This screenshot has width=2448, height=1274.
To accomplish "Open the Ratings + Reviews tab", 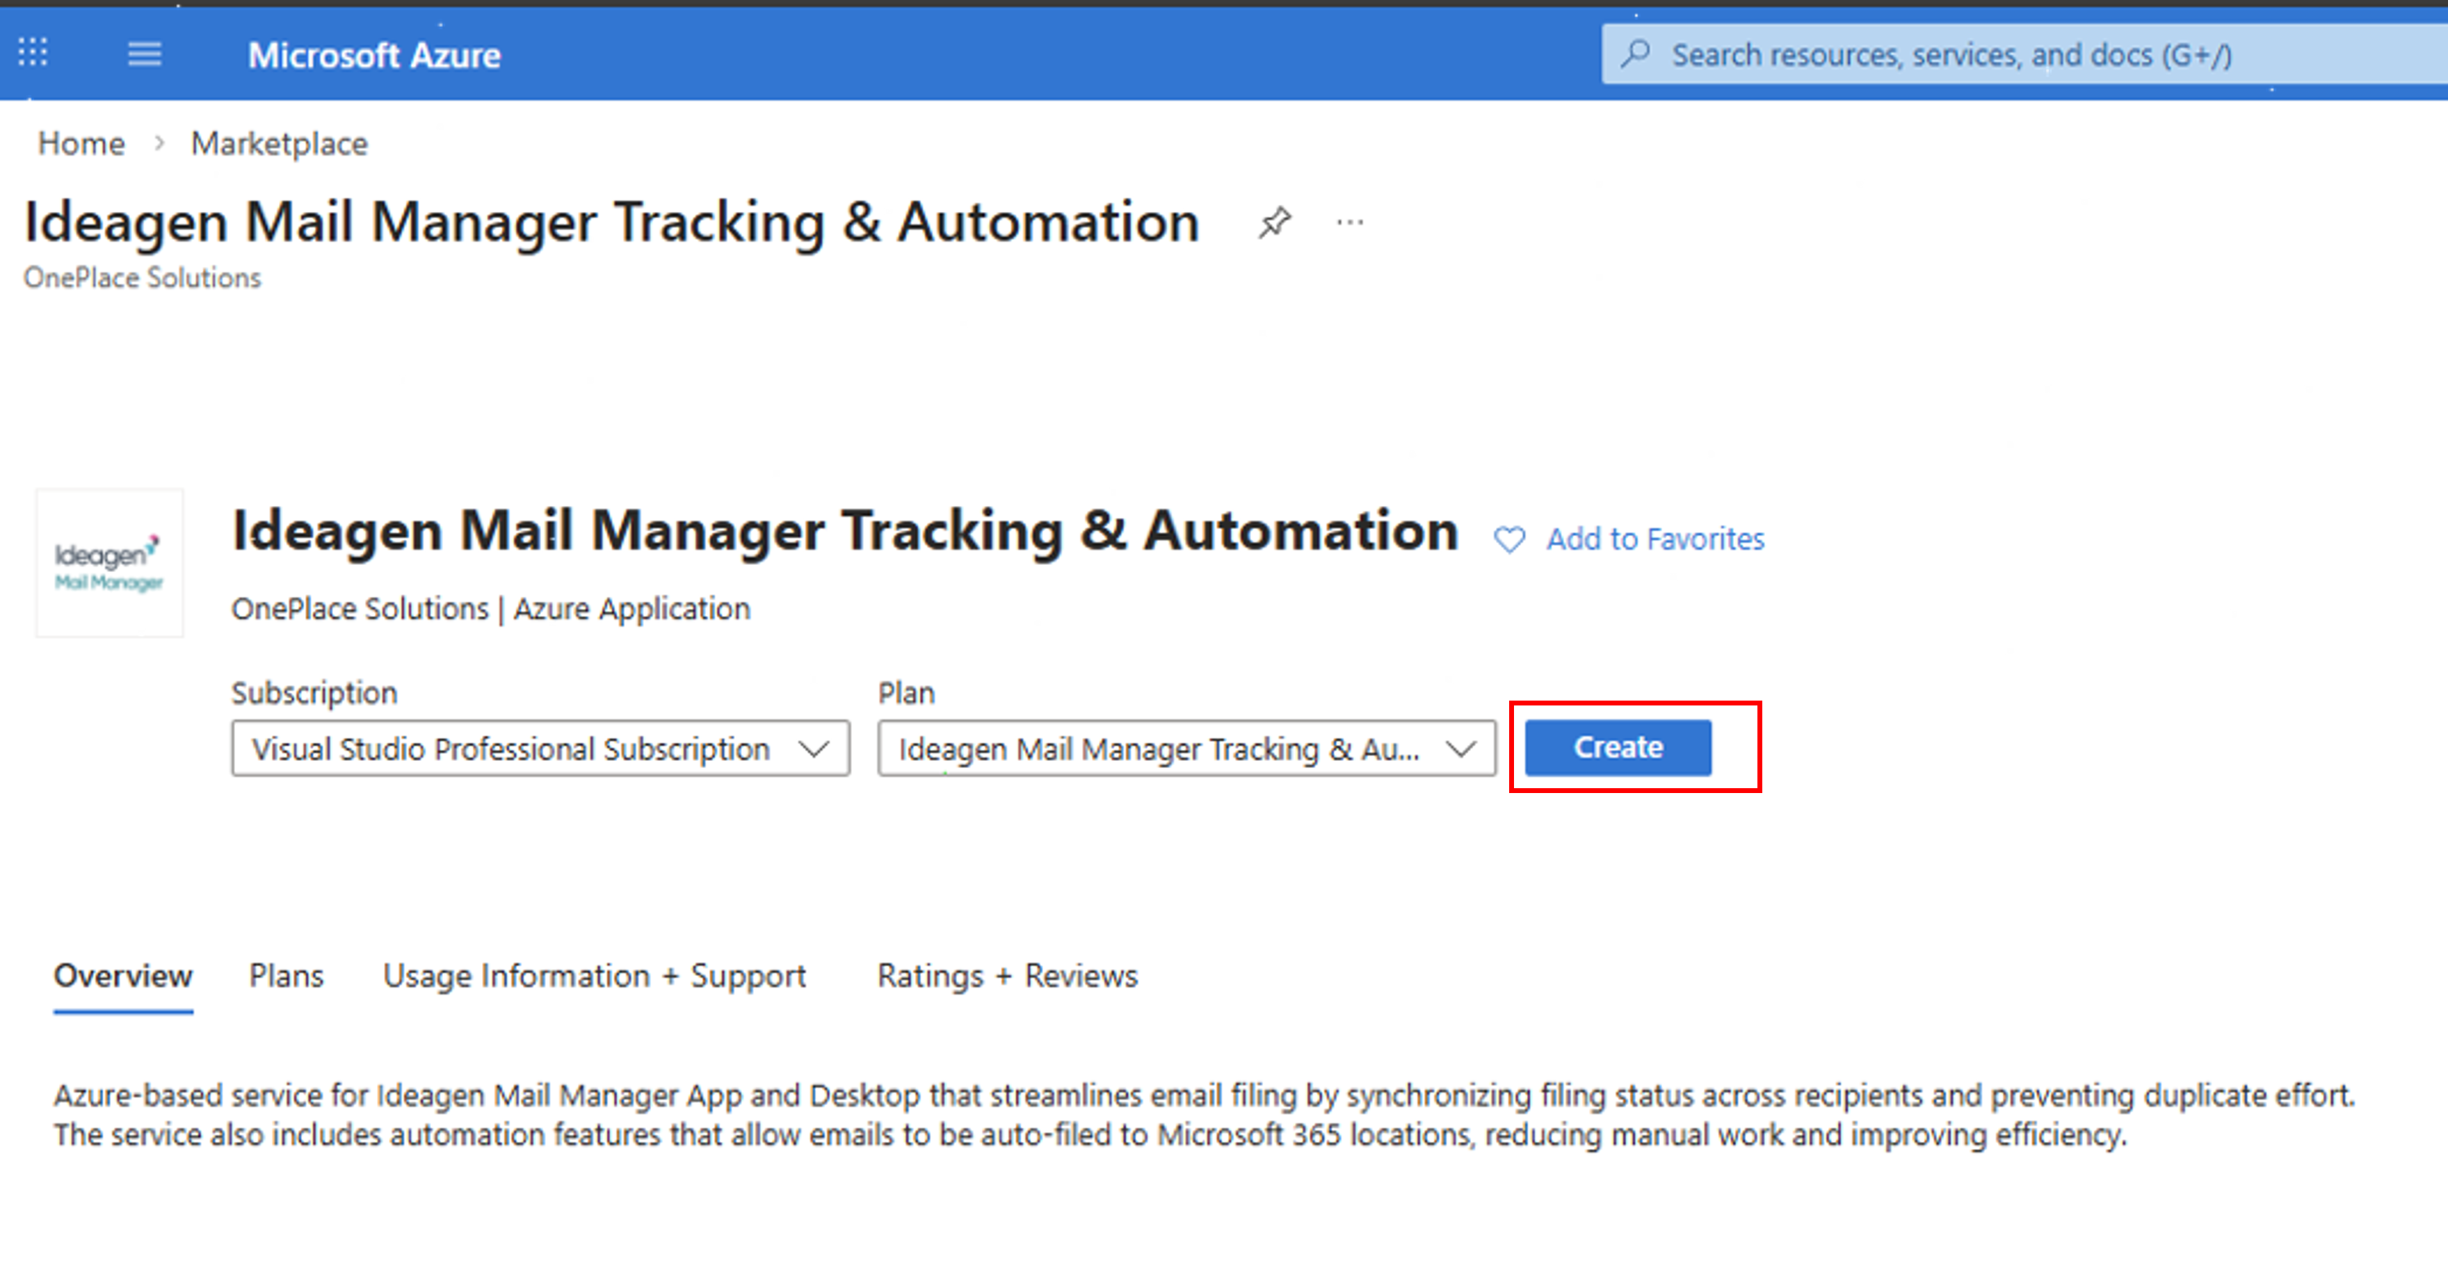I will pyautogui.click(x=1007, y=977).
